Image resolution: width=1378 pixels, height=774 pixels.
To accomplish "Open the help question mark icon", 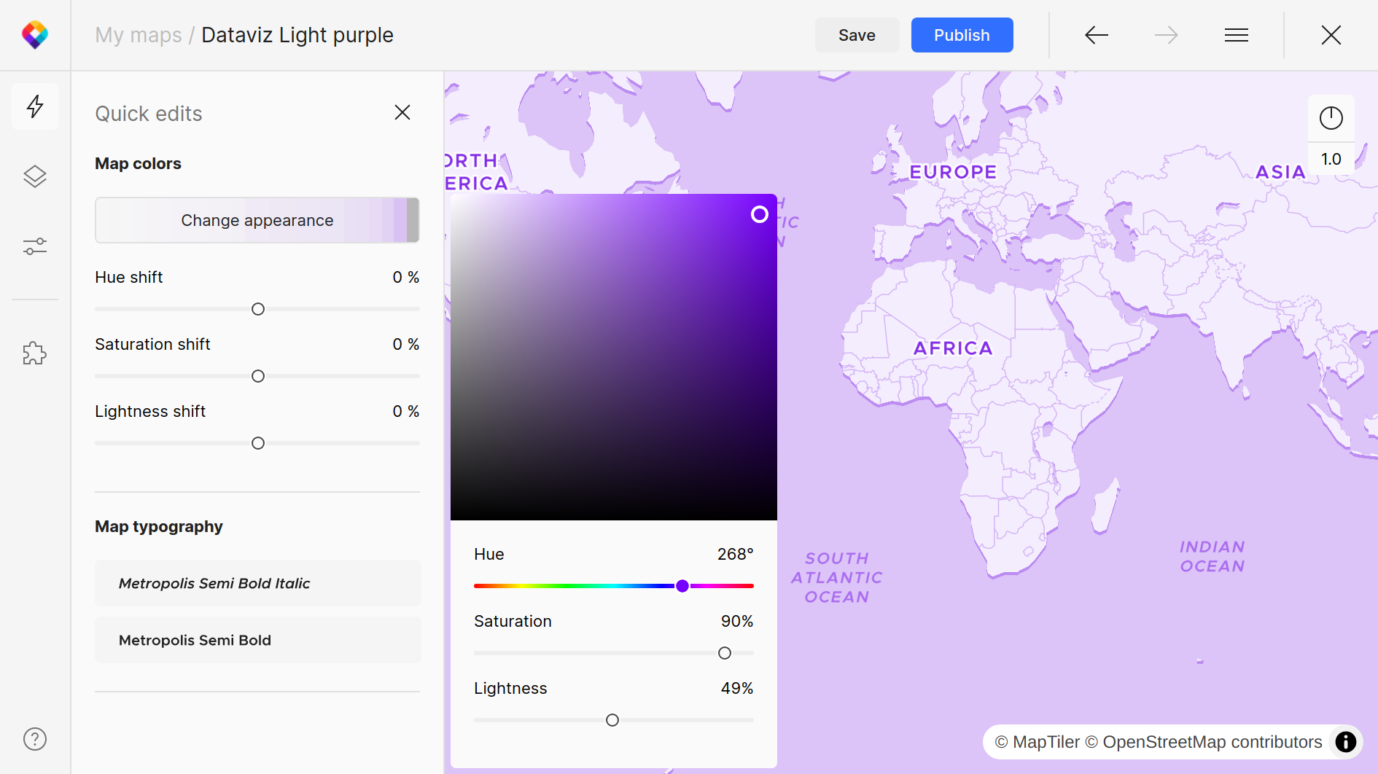I will click(35, 739).
